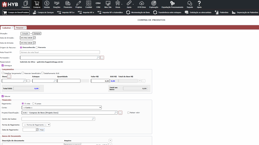Click the Nota Fiscal number field

[60, 52]
